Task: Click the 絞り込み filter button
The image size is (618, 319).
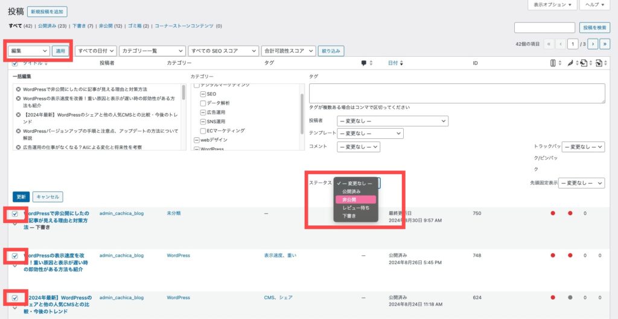Action: point(331,51)
